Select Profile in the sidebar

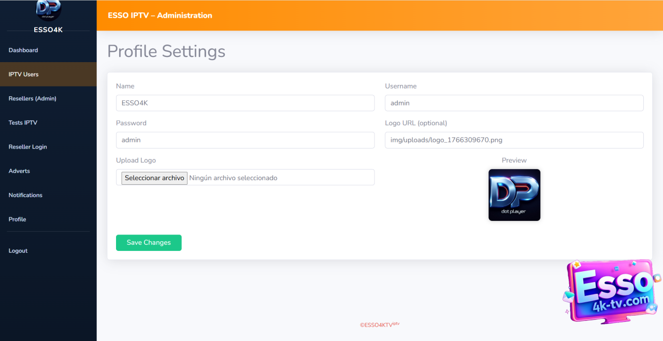(17, 219)
